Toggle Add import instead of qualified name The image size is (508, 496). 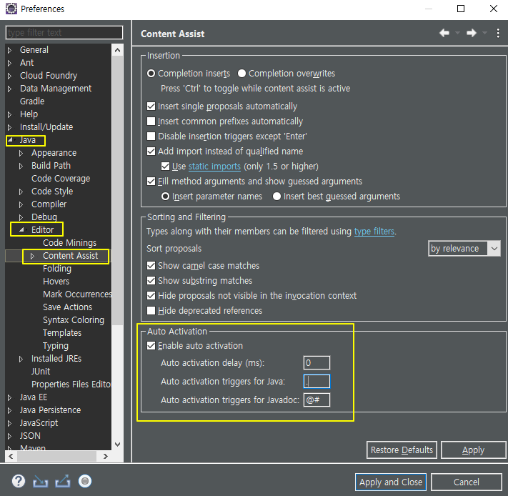151,152
